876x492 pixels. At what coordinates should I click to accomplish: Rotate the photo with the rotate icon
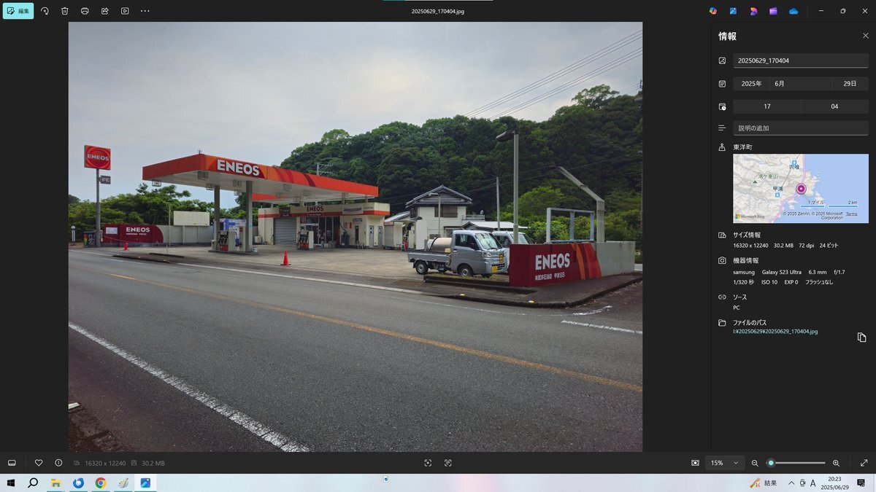(x=45, y=11)
